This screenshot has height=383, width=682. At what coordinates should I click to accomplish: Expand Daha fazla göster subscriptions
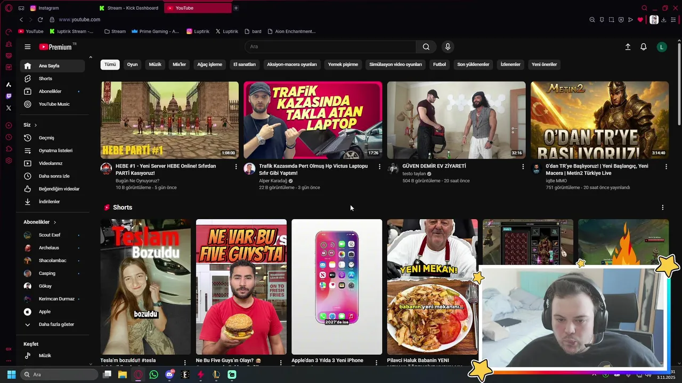click(52, 324)
